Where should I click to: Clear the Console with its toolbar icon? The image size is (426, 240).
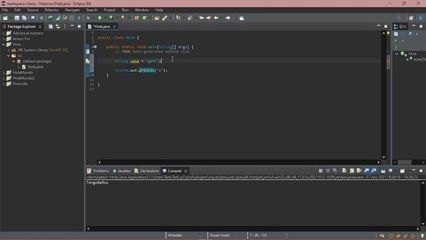344,171
